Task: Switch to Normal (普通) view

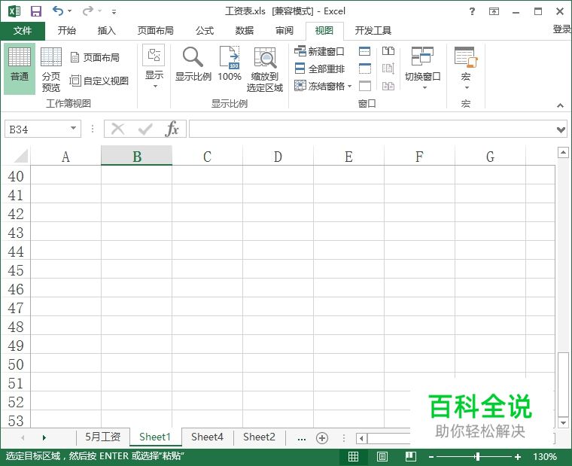Action: click(x=20, y=69)
